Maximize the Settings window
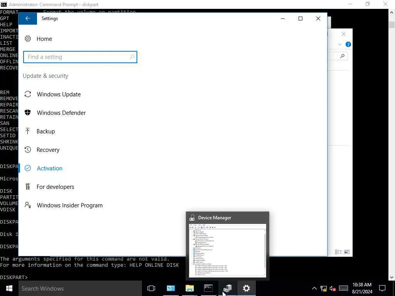Screen dimensions: 395x296 tap(300, 18)
